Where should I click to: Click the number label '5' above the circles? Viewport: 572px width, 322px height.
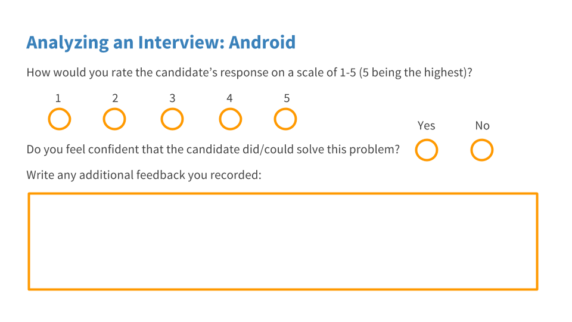[287, 98]
